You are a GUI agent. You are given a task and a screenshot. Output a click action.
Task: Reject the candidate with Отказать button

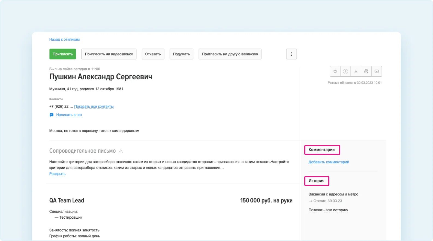tap(153, 54)
